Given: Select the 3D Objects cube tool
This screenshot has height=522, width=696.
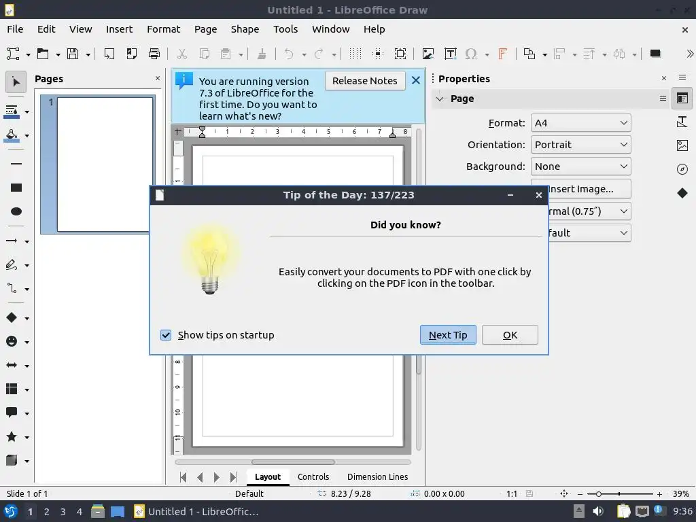Looking at the screenshot, I should (12, 461).
